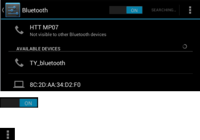Select the TY_bluetooth device entry
The height and width of the screenshot is (140, 200).
tap(101, 63)
